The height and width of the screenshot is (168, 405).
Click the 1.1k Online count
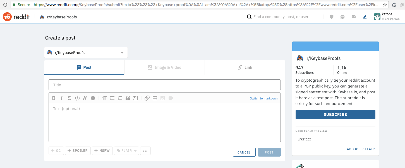pyautogui.click(x=342, y=70)
